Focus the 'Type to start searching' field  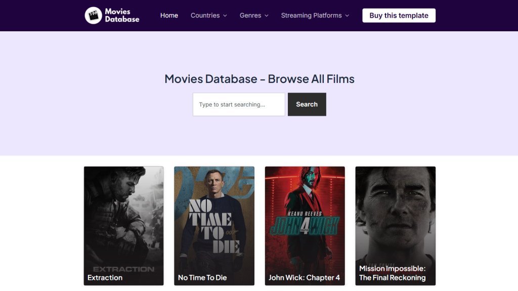(239, 105)
